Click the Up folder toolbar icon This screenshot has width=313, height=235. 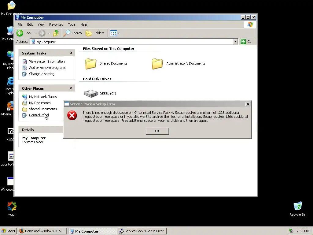pyautogui.click(x=56, y=33)
